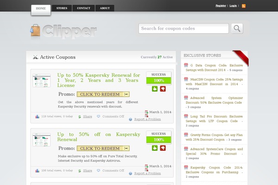The height and width of the screenshot is (185, 278).
Task: Click comment bubble icon in second coupon
Action: point(98,171)
